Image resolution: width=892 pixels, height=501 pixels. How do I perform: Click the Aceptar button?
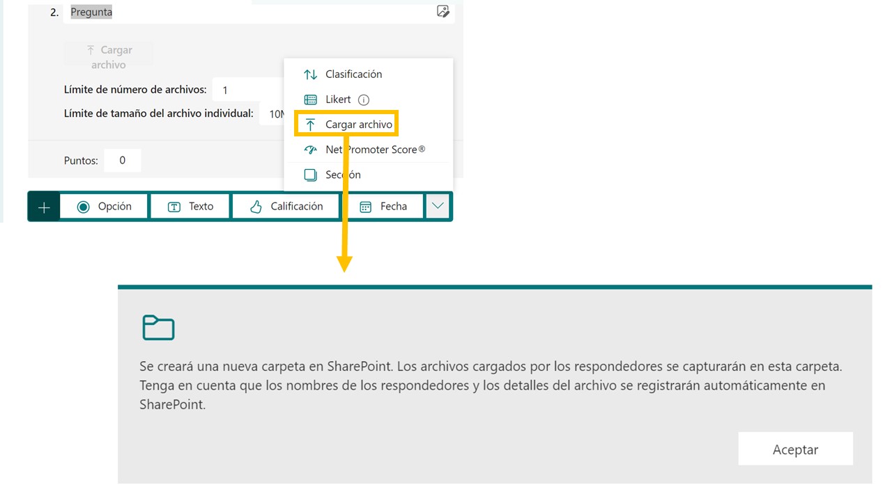click(x=795, y=450)
